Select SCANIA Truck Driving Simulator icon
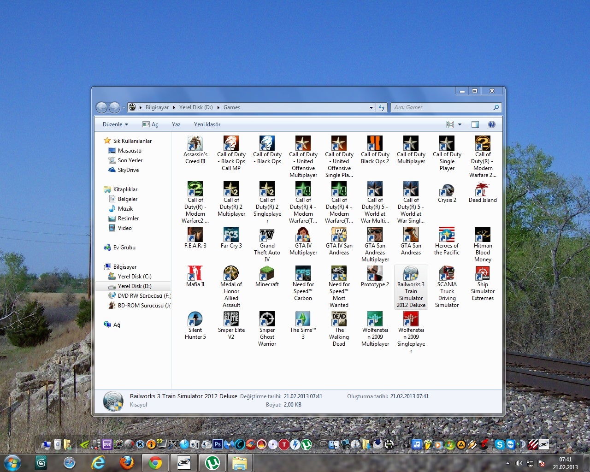 click(447, 287)
